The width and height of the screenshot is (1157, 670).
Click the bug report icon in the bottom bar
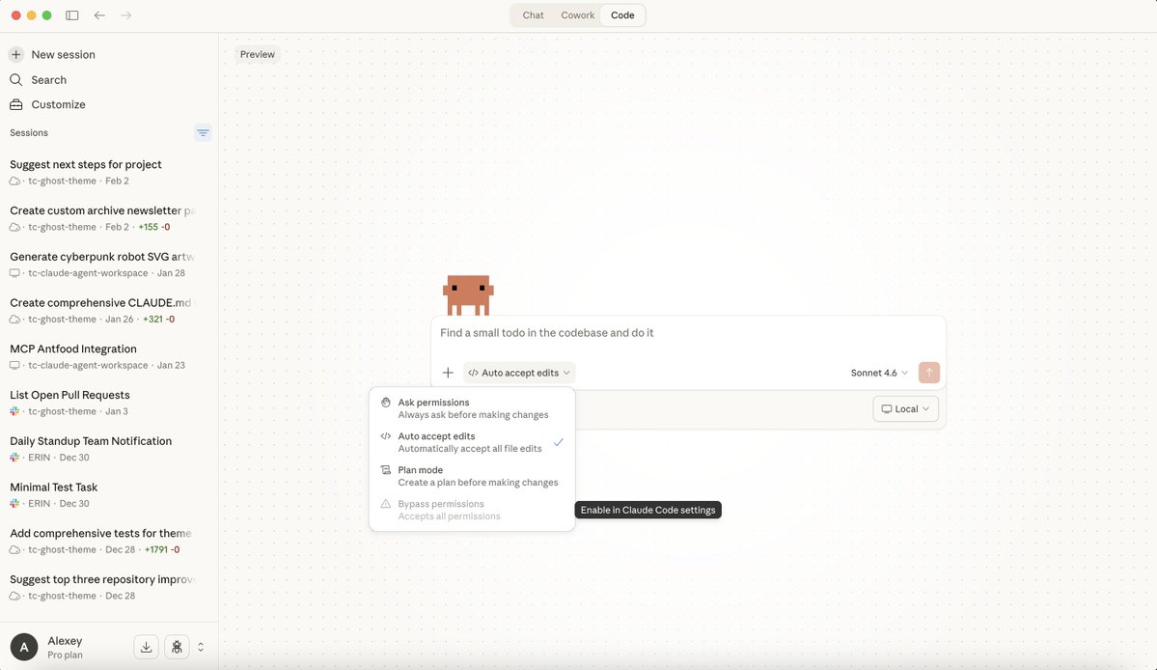(177, 647)
